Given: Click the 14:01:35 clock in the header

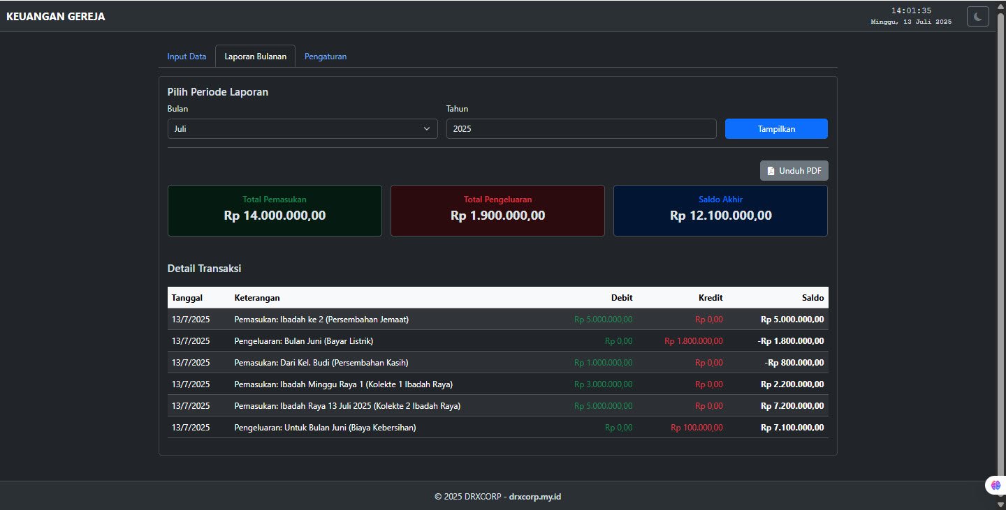Looking at the screenshot, I should click(911, 10).
